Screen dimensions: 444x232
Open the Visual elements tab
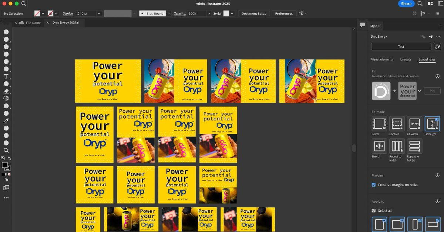tap(382, 59)
